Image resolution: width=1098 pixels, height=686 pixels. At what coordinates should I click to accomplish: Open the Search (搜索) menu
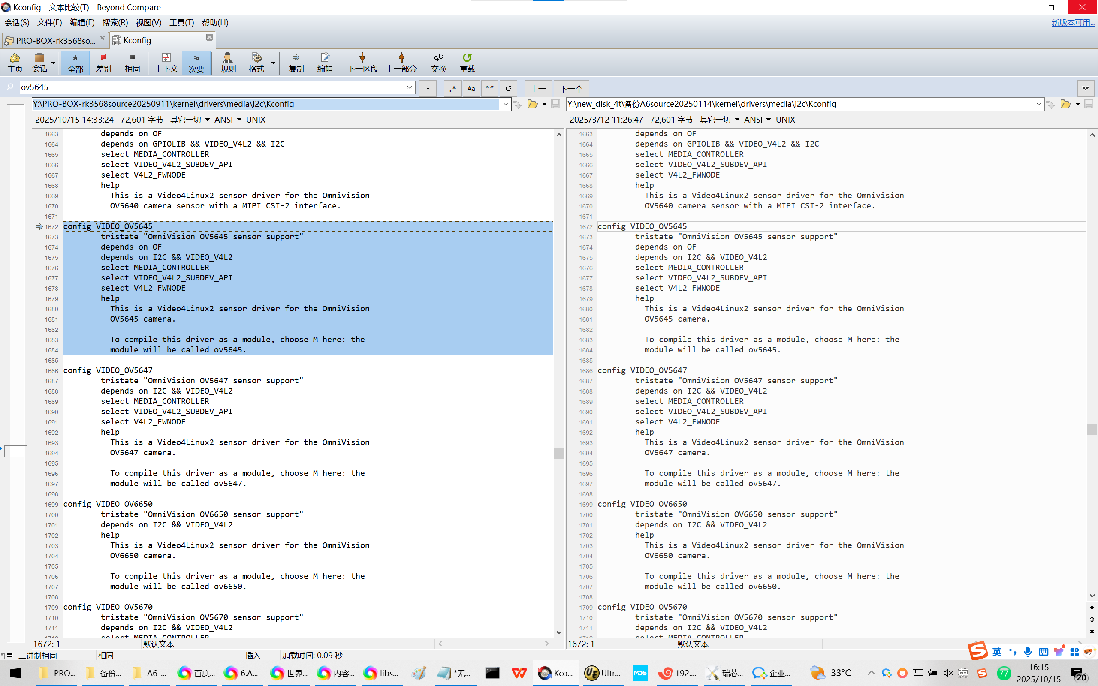(115, 23)
